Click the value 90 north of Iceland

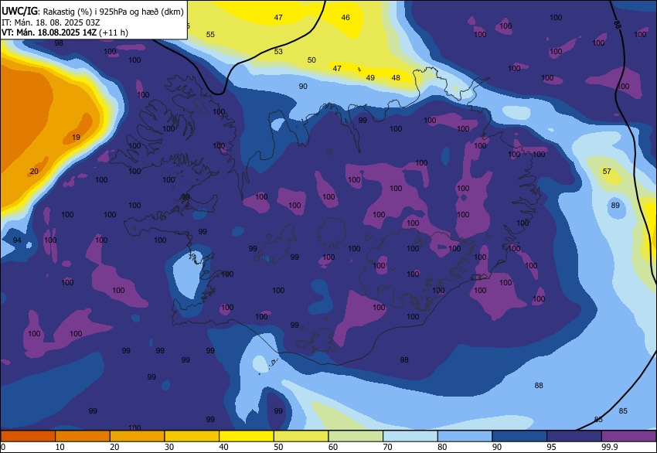(x=303, y=87)
